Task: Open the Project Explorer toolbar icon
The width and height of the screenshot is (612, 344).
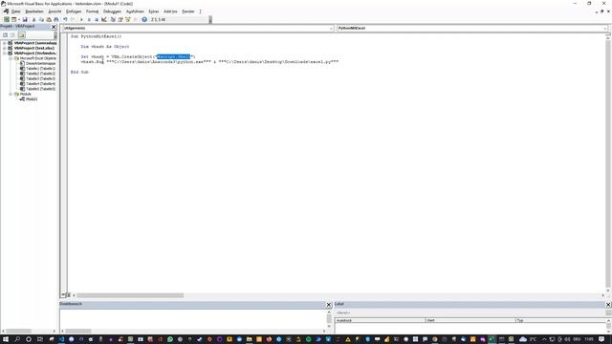Action: (113, 19)
